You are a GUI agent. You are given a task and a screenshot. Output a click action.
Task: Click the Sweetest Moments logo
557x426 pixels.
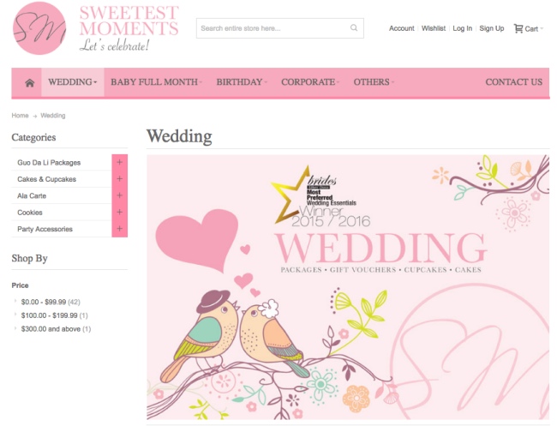95,28
